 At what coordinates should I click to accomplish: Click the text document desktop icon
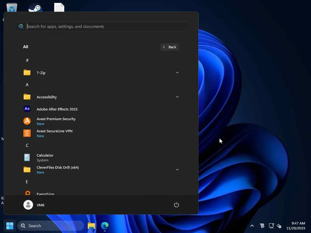(59, 8)
